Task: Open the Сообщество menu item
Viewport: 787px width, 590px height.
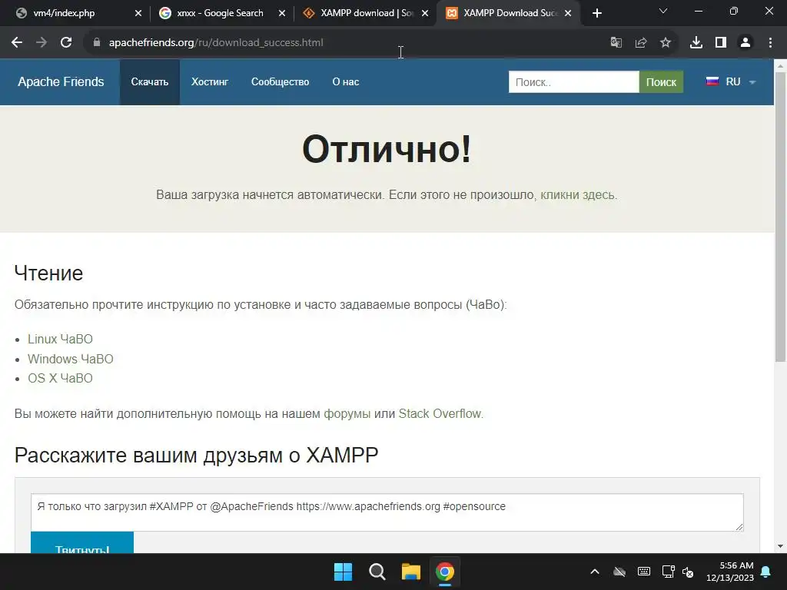Action: (280, 81)
